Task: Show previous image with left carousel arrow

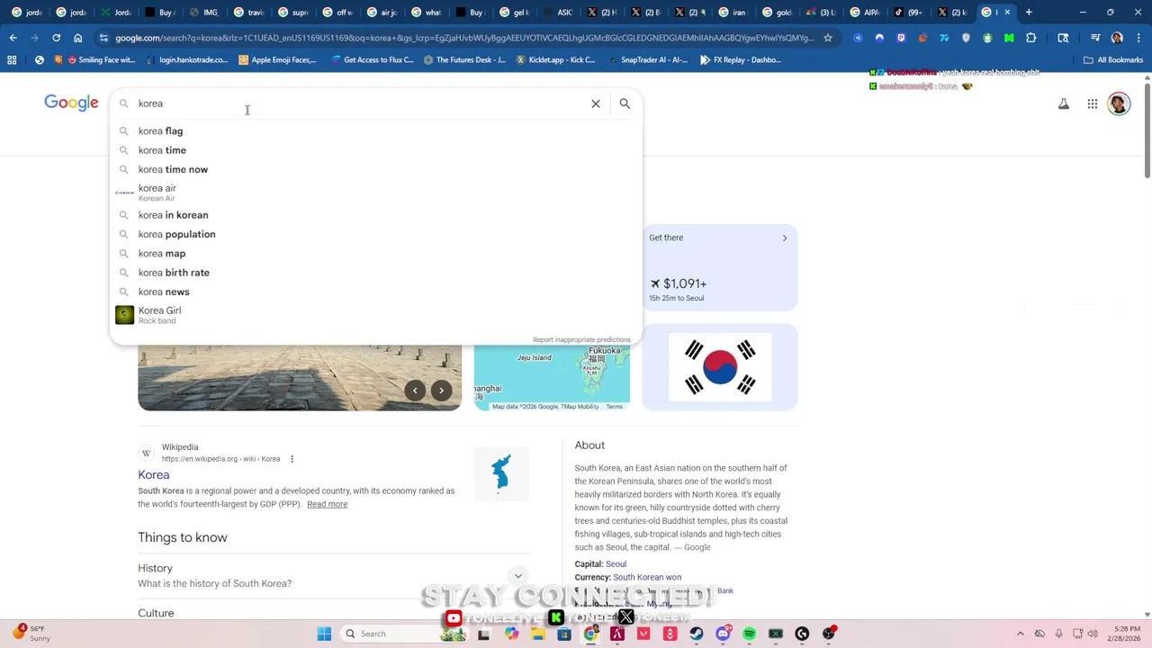Action: (x=415, y=391)
